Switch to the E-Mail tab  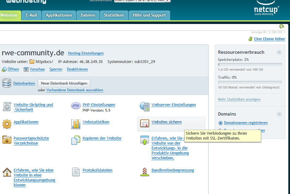click(x=31, y=15)
